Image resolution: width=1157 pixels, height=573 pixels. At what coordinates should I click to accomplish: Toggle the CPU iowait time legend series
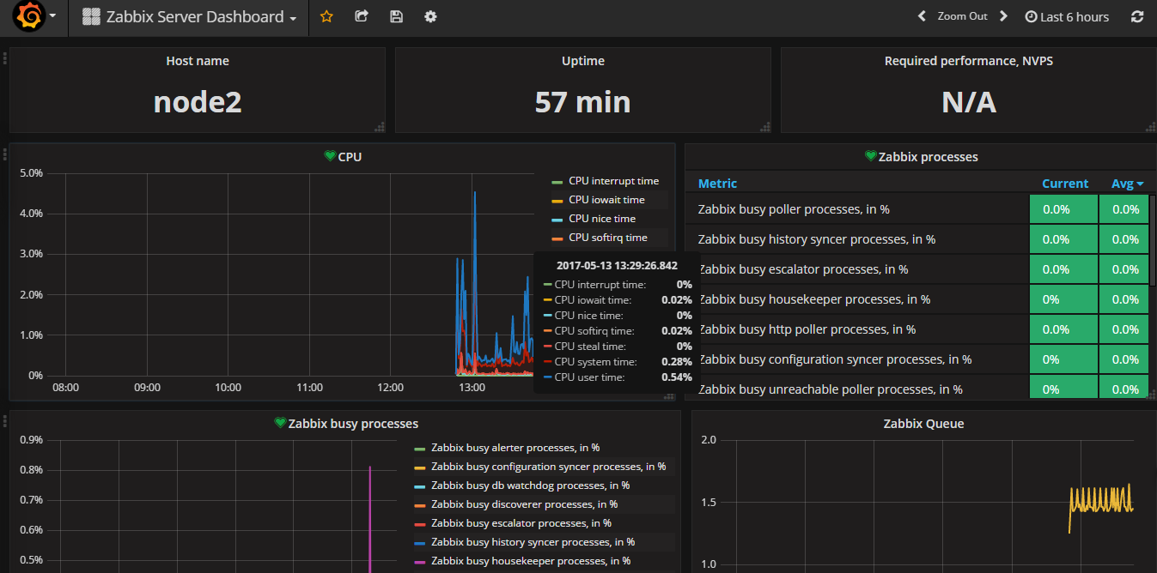(x=606, y=200)
